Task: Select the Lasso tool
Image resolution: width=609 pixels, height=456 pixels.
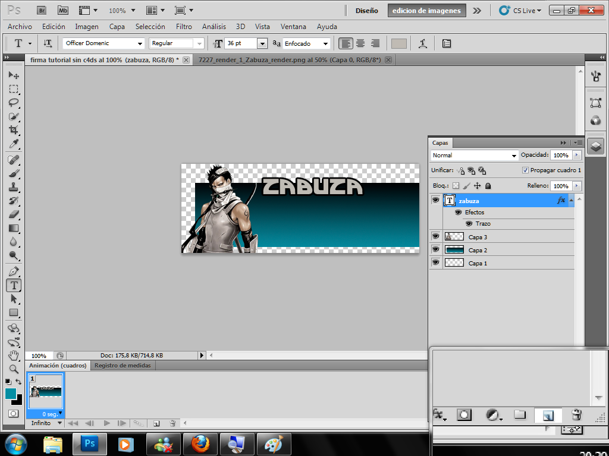Action: coord(14,103)
